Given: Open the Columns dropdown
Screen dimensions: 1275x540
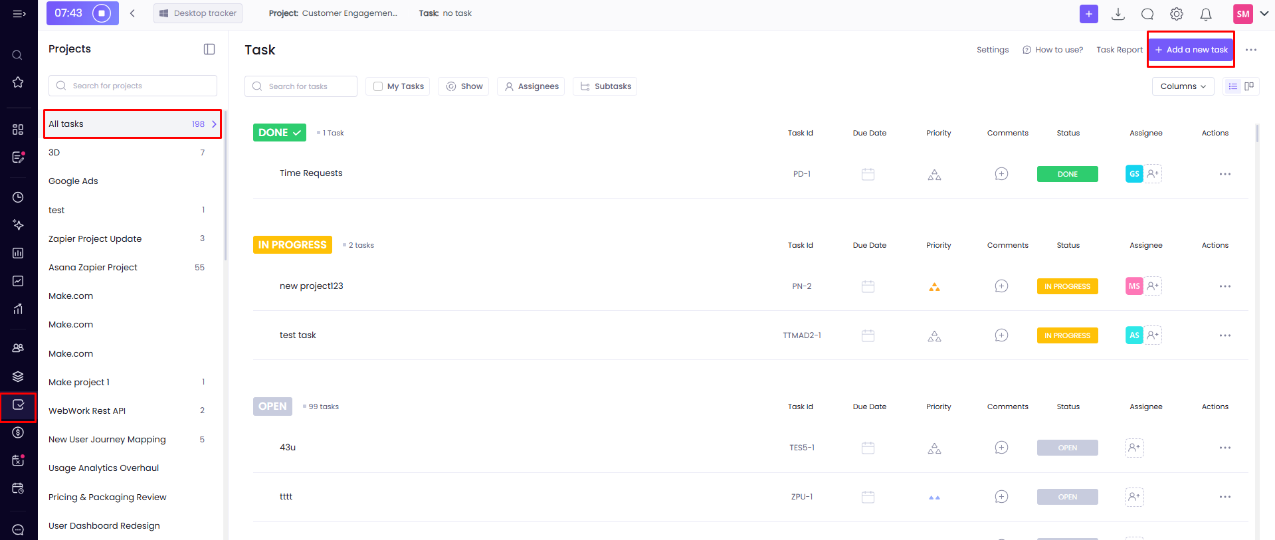Looking at the screenshot, I should [x=1183, y=86].
